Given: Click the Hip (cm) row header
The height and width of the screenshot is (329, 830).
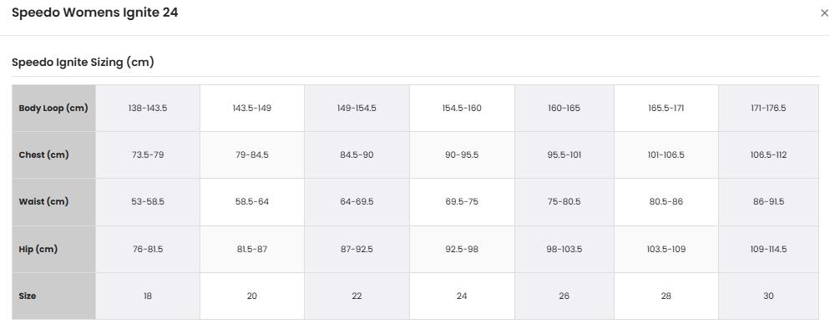Looking at the screenshot, I should [x=53, y=249].
